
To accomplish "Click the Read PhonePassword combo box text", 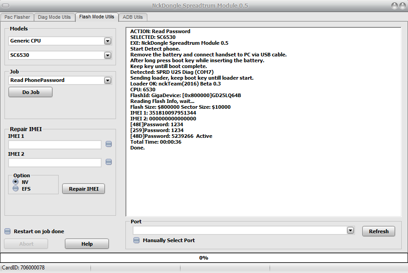I will tap(37, 80).
